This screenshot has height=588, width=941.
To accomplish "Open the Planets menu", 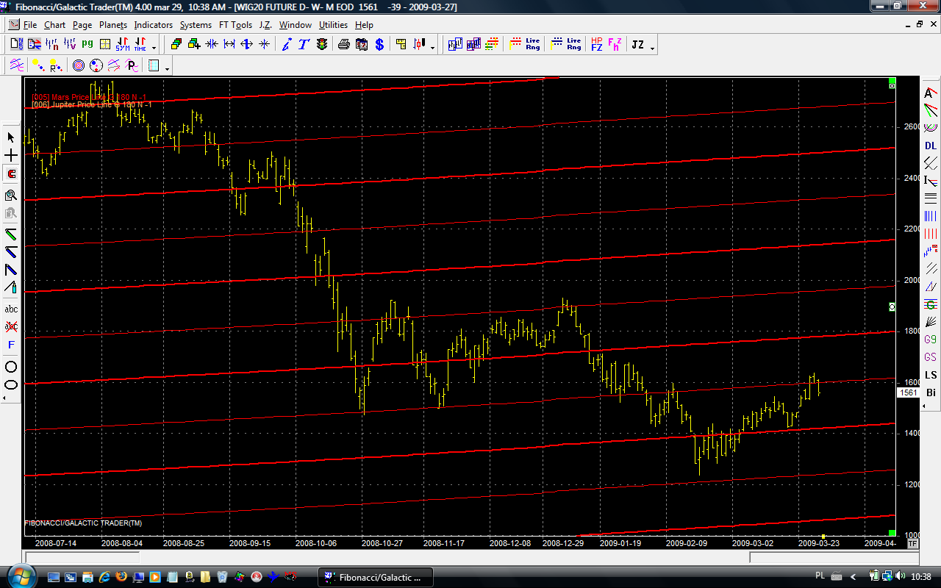I will 113,25.
